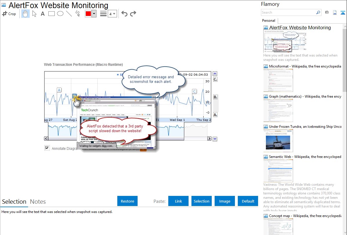
Task: Activate the hand pan tool
Action: tap(25, 14)
